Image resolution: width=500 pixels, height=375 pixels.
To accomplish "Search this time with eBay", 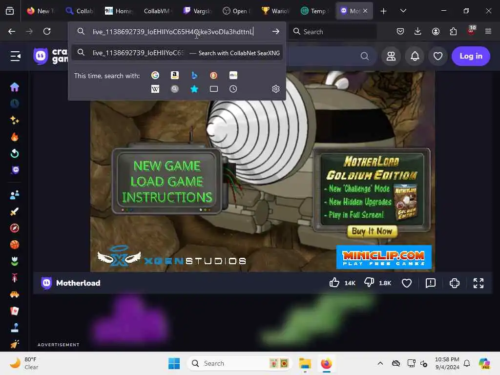I will point(233,75).
